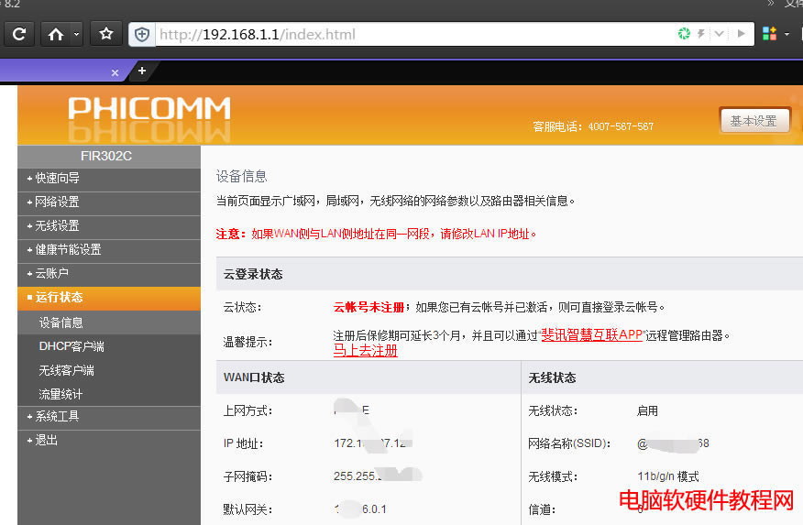Select DHCP客户端 in the sidebar
The height and width of the screenshot is (525, 803).
click(x=71, y=346)
